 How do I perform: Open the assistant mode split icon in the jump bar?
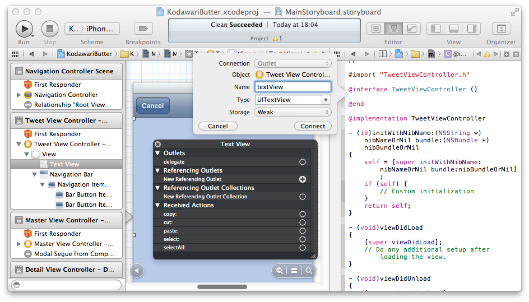click(383, 54)
